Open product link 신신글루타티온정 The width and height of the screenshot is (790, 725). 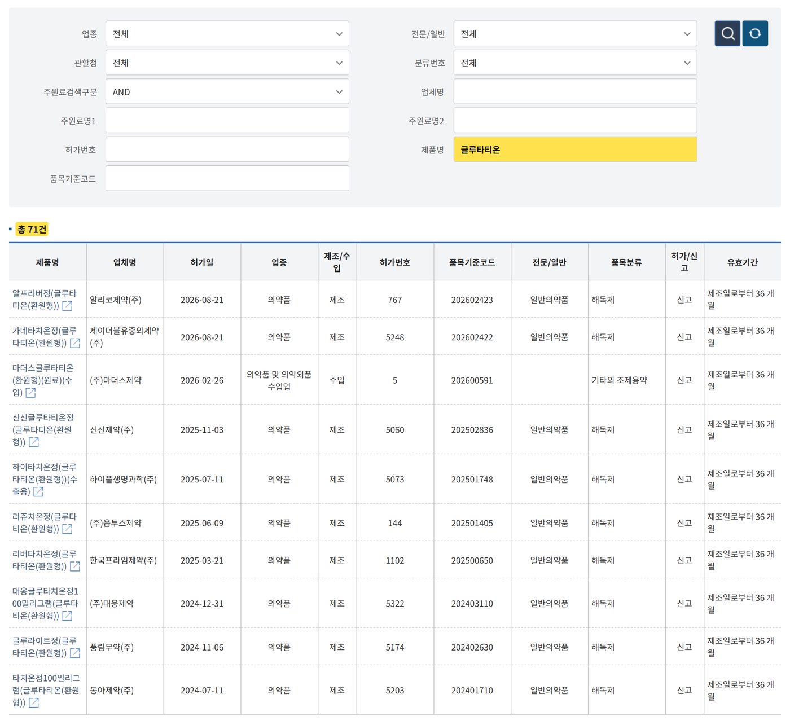[43, 430]
